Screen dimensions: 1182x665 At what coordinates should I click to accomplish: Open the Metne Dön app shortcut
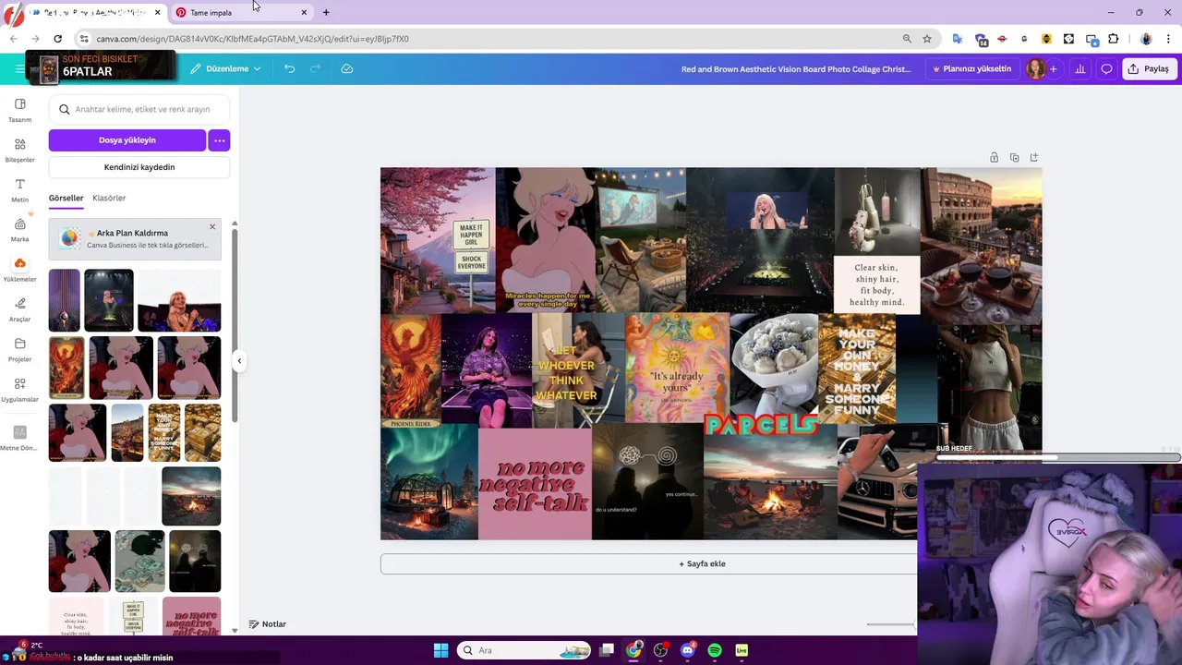[x=19, y=438]
